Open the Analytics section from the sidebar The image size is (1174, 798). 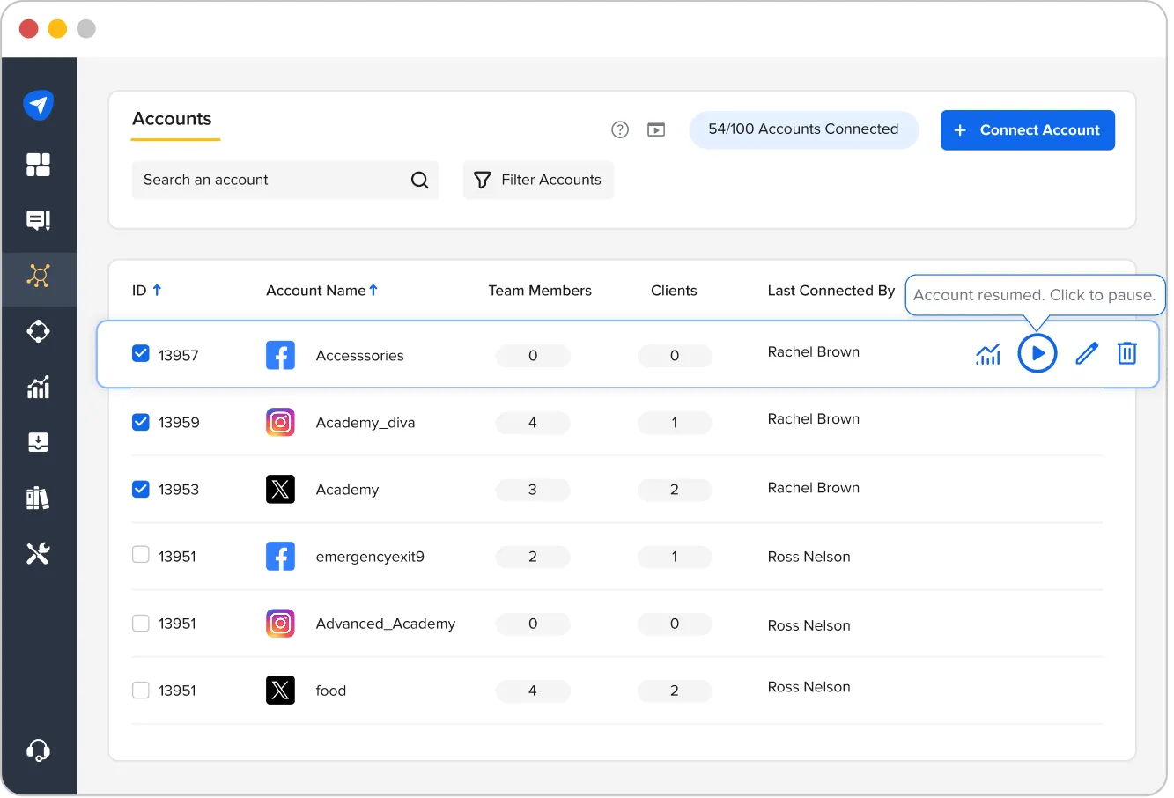point(39,388)
